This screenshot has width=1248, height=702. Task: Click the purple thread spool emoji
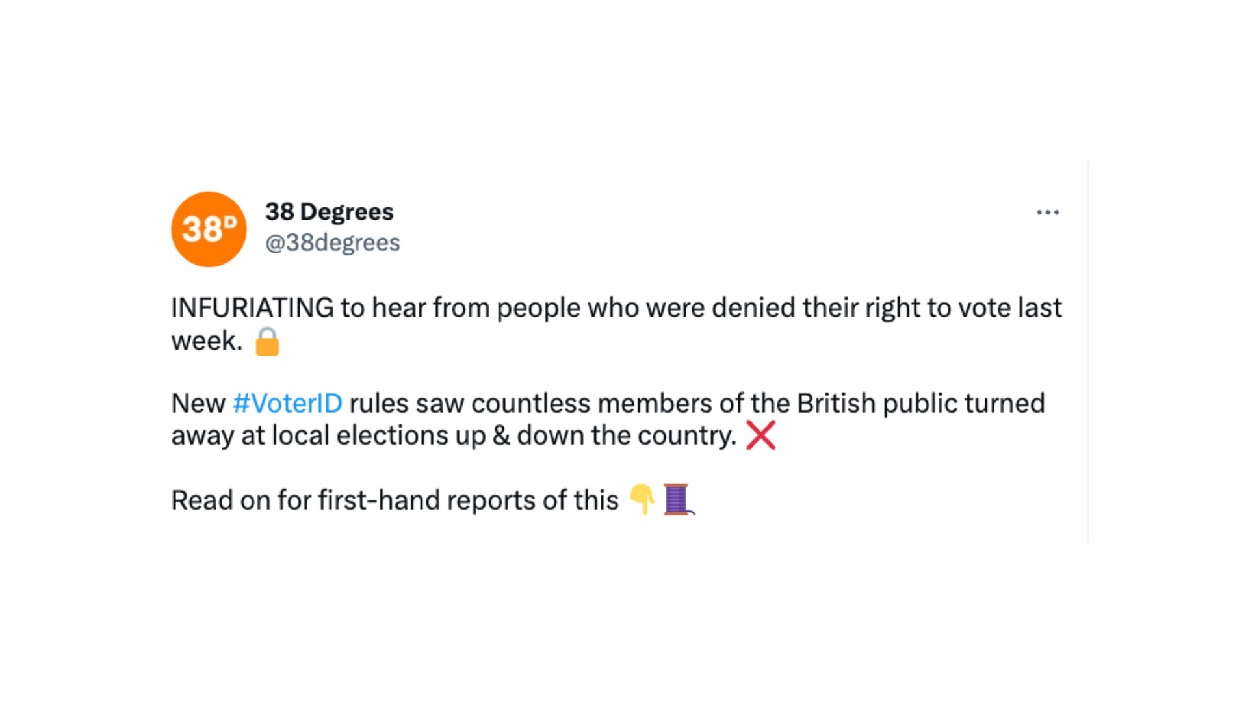pos(677,499)
